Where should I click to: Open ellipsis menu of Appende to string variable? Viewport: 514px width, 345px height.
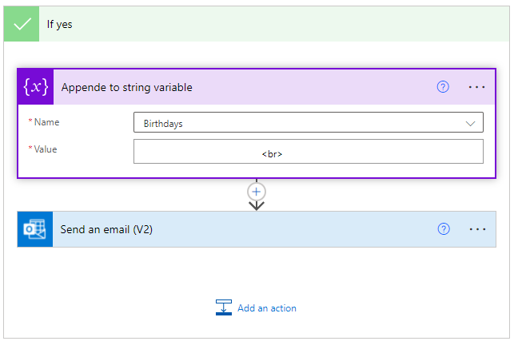476,87
